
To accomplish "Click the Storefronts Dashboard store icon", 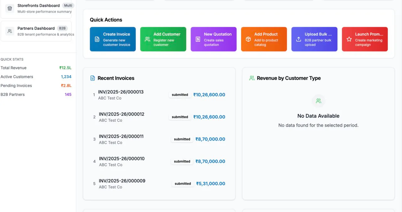I will pyautogui.click(x=10, y=8).
